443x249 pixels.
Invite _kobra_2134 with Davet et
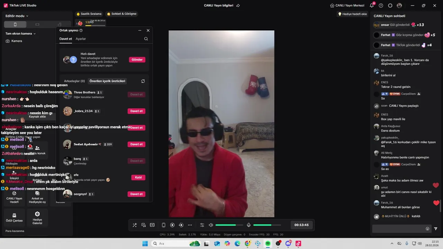[136, 111]
